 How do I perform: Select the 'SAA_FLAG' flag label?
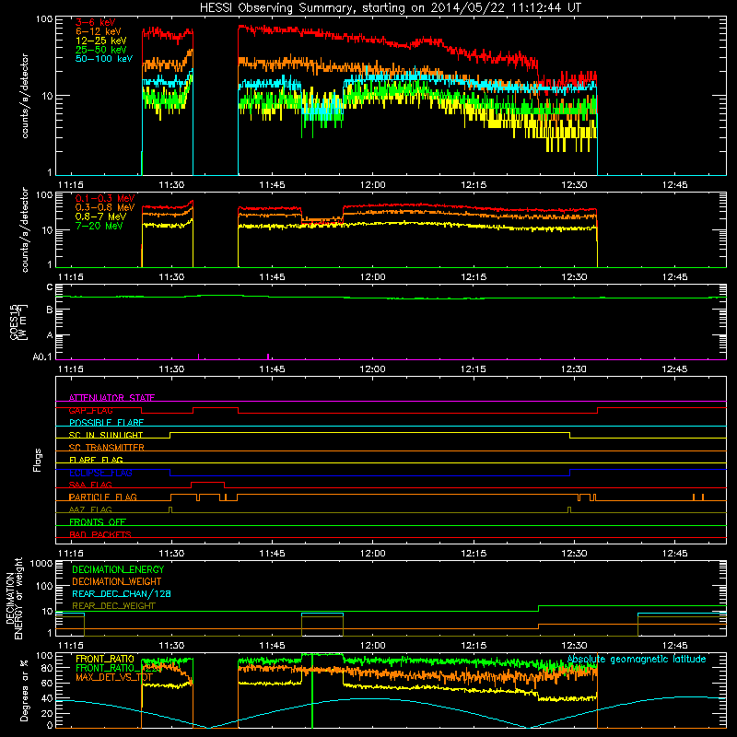(90, 485)
